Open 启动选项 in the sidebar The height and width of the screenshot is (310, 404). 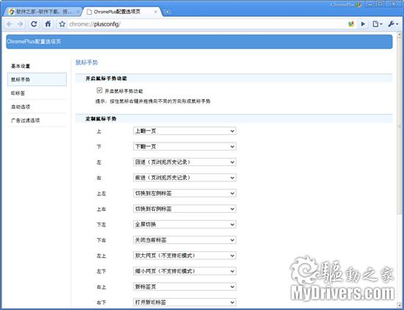coord(37,107)
